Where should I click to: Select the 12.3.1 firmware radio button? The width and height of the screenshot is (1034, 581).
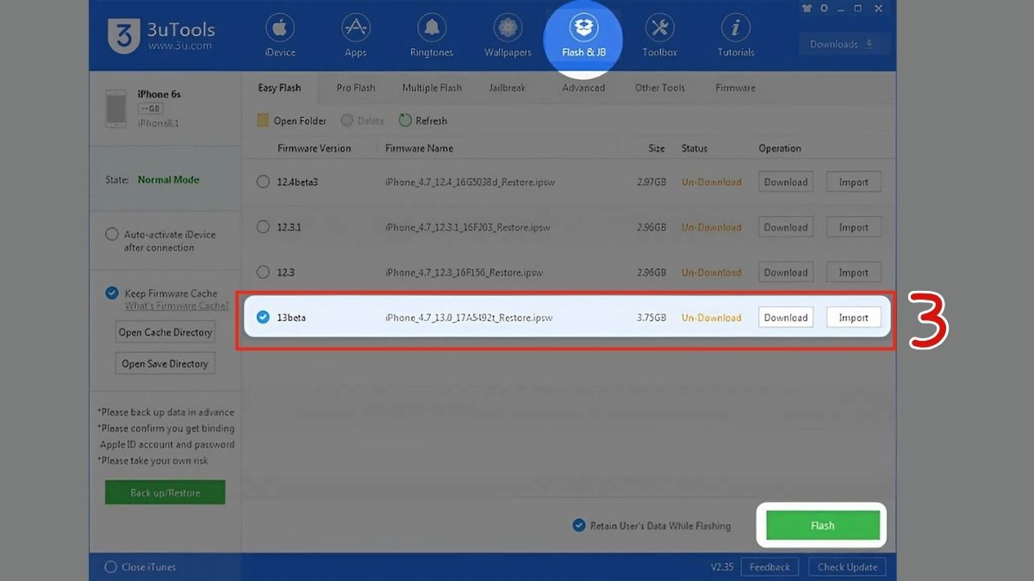pyautogui.click(x=263, y=226)
